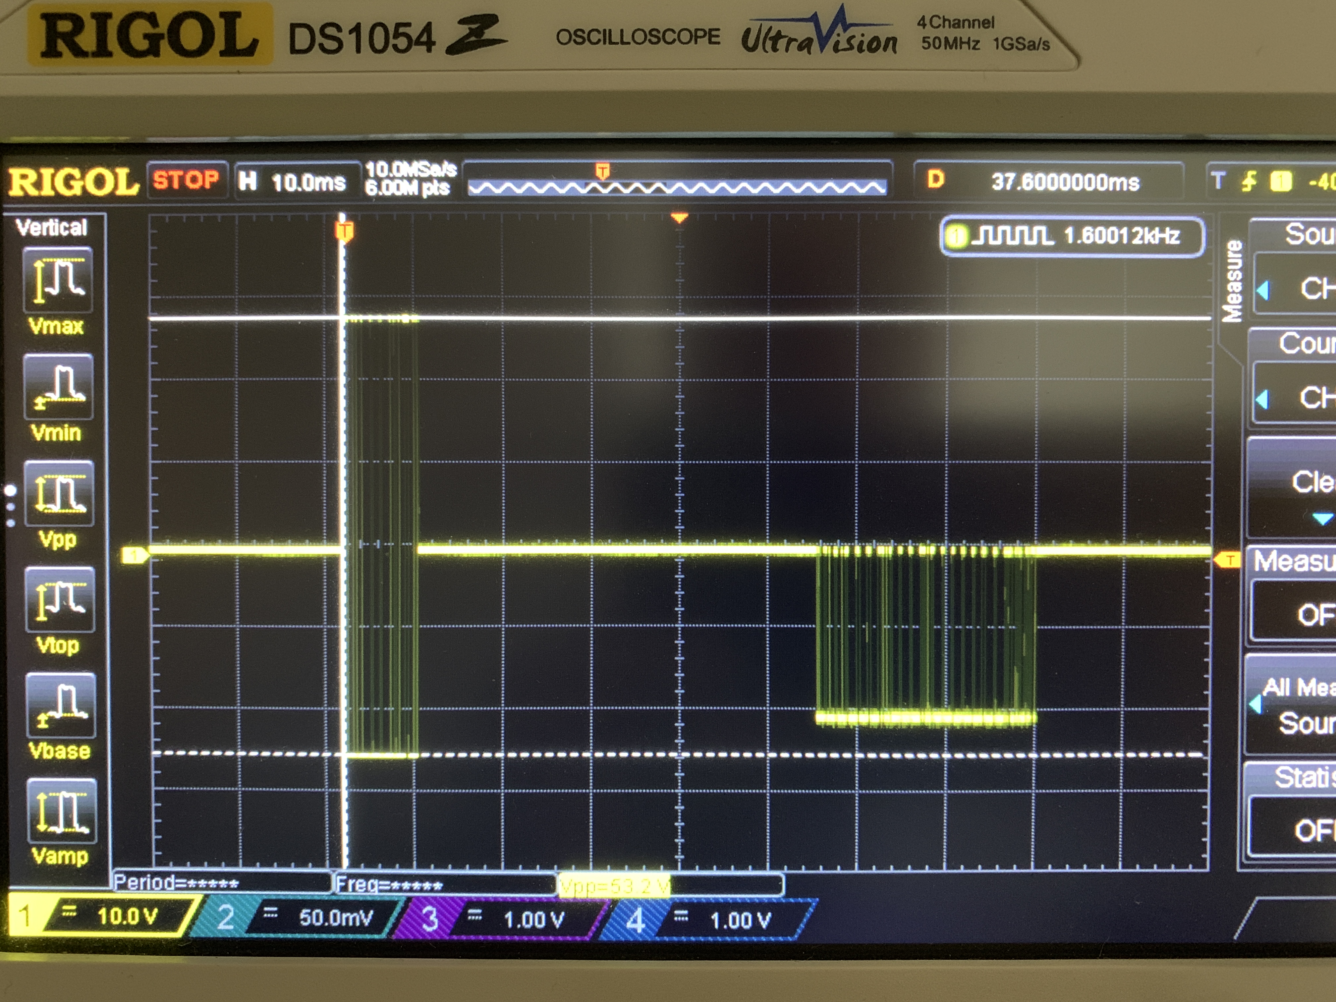Choose the Vamp measurement icon
Image resolution: width=1336 pixels, height=1002 pixels.
[62, 811]
